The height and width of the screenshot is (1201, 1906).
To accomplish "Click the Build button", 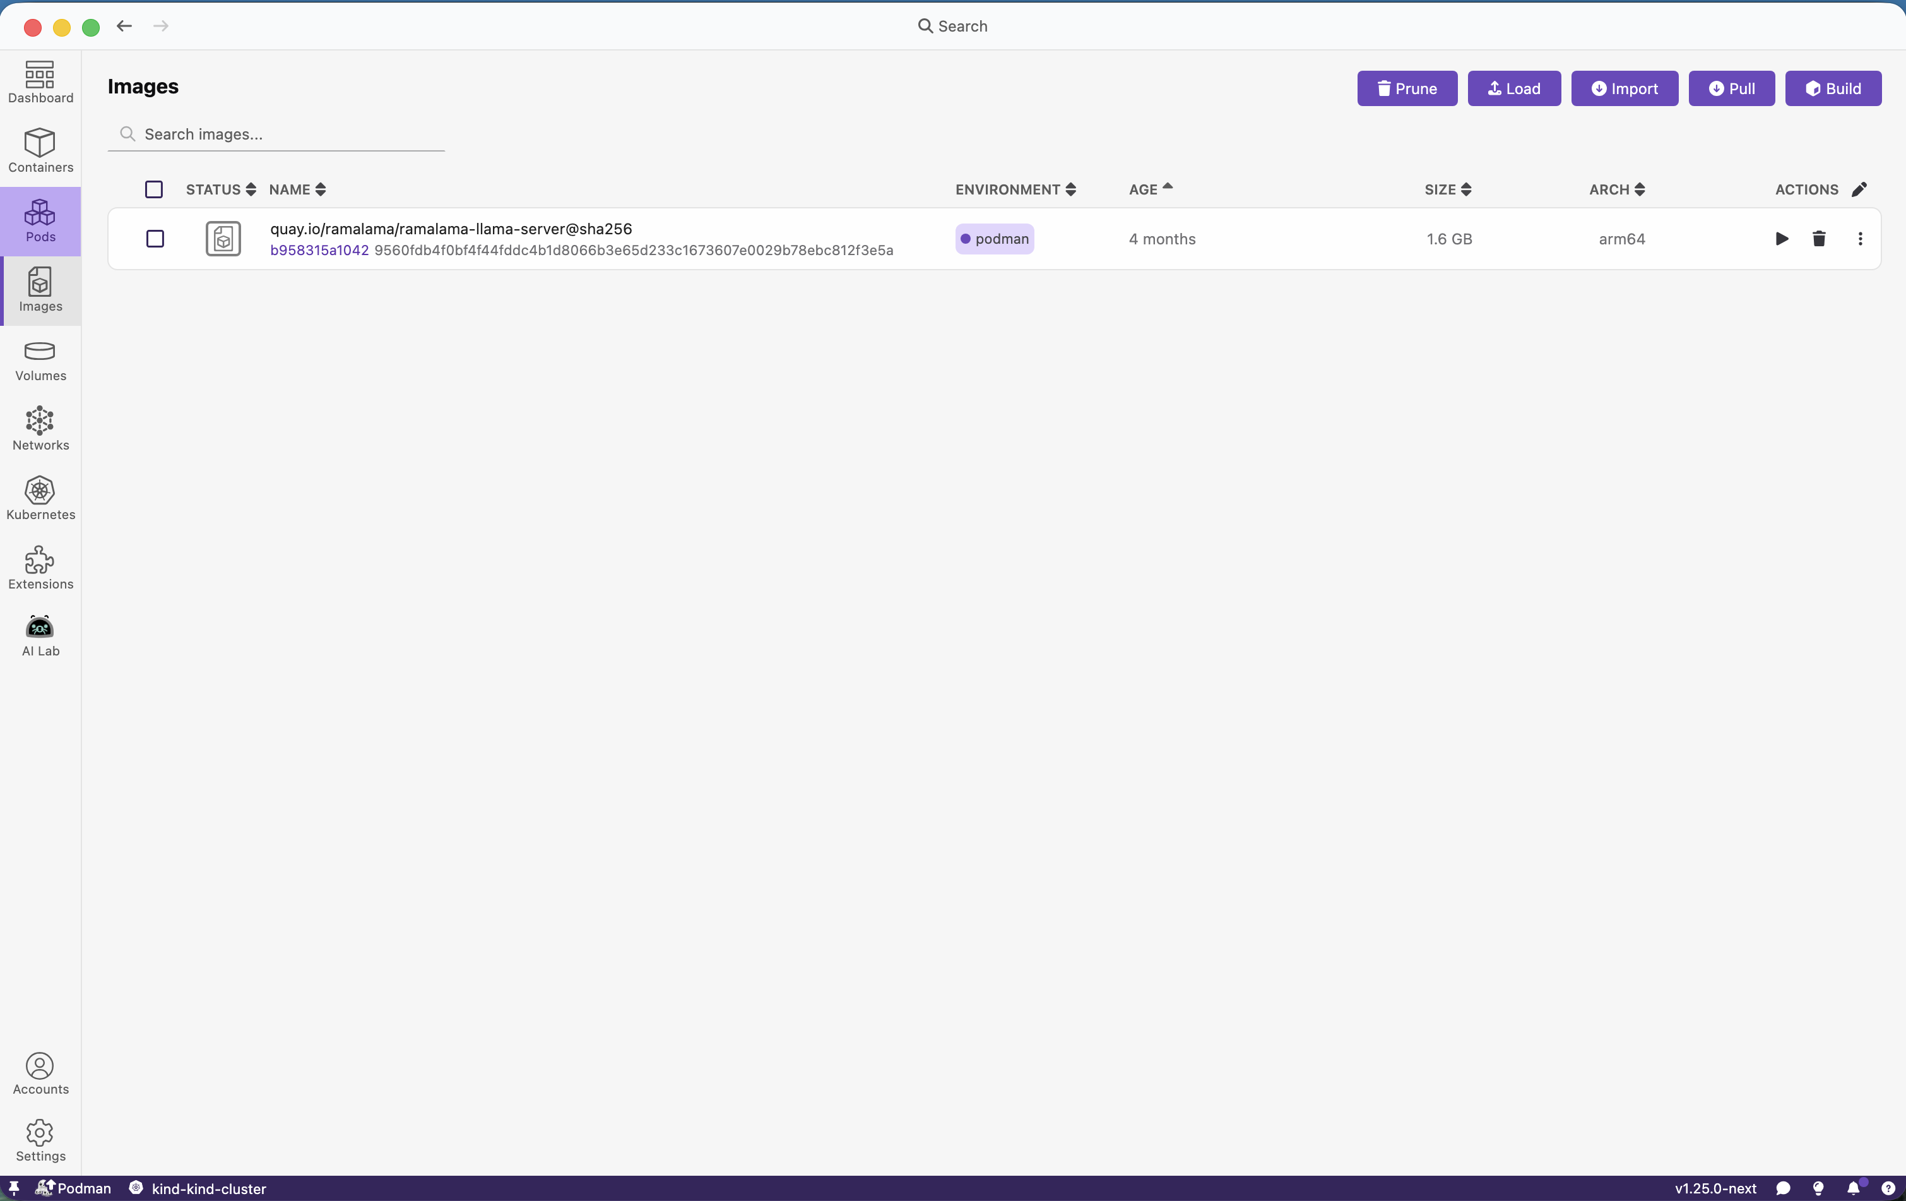I will pyautogui.click(x=1832, y=88).
